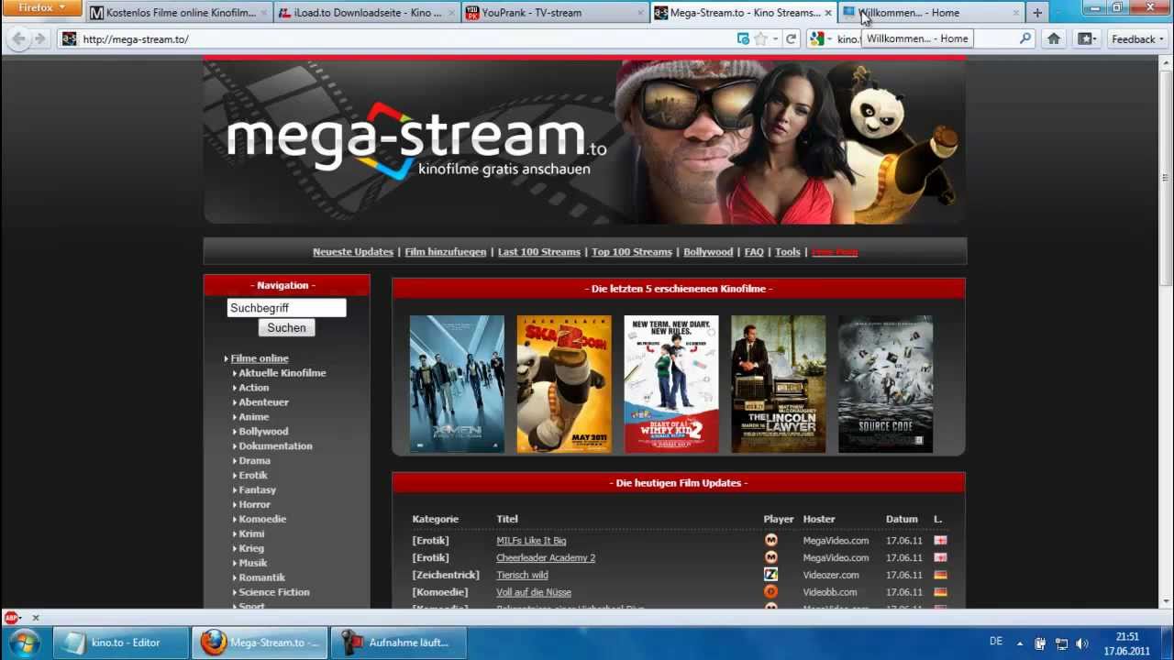Image resolution: width=1174 pixels, height=660 pixels.
Task: Open the FAQ link in the top menu
Action: 754,252
